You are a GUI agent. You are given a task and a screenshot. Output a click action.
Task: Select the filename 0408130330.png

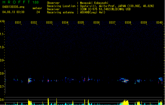tap(13, 7)
